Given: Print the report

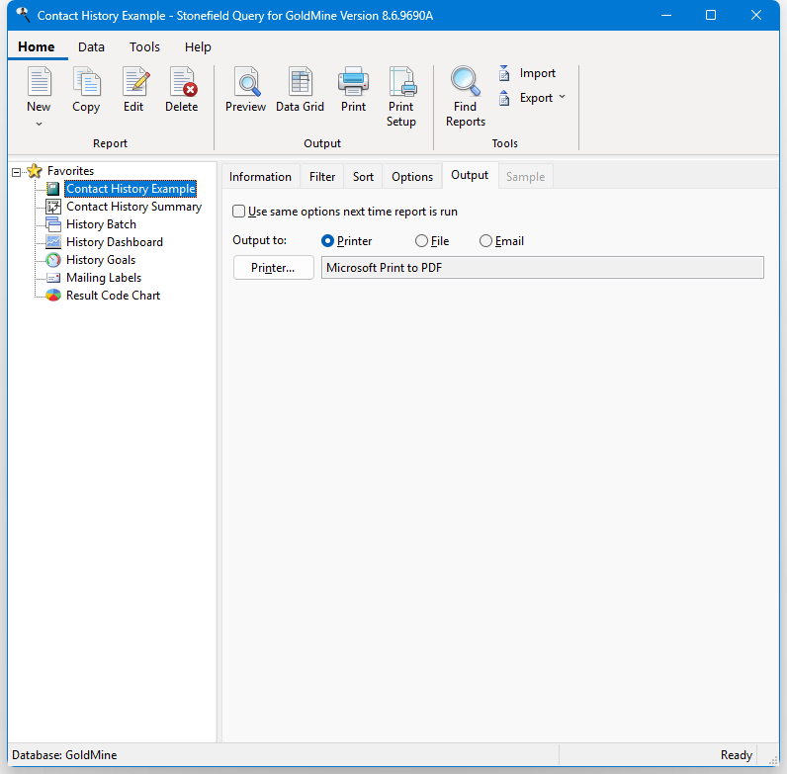Looking at the screenshot, I should 353,90.
